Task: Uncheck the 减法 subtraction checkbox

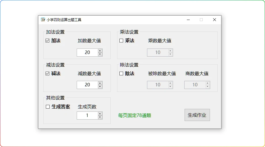Action: click(48, 74)
